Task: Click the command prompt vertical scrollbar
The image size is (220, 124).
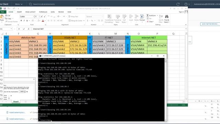Action: point(166,90)
